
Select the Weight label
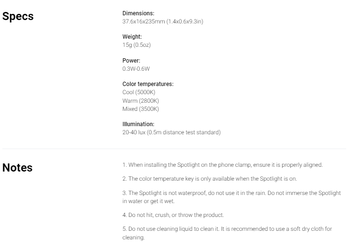pyautogui.click(x=132, y=37)
